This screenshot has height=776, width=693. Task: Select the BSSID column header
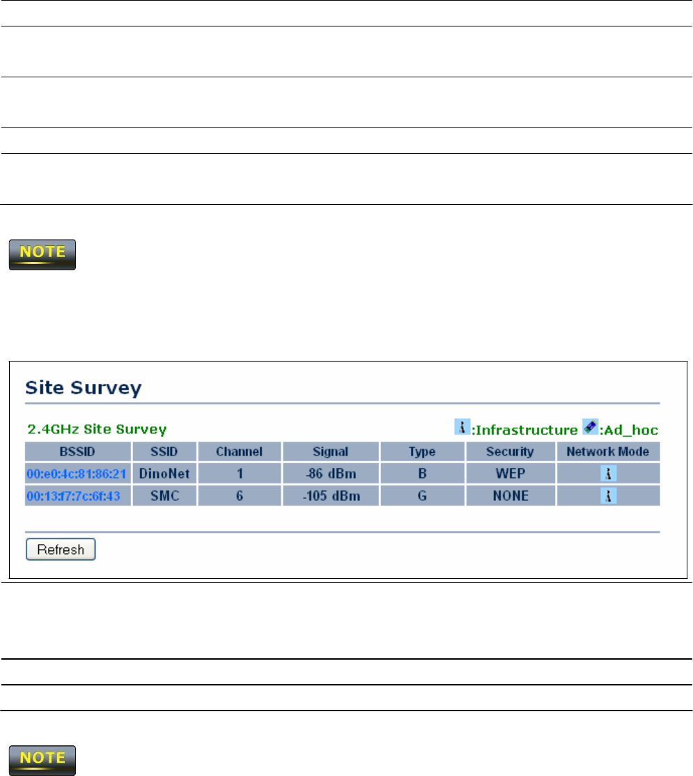(x=78, y=452)
